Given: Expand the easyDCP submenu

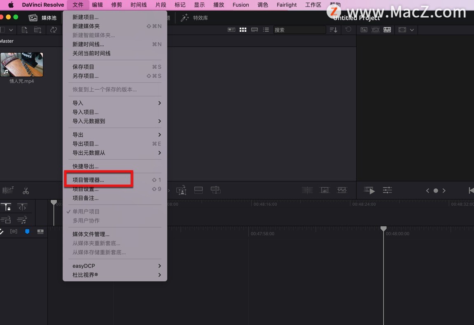Looking at the screenshot, I should [115, 266].
